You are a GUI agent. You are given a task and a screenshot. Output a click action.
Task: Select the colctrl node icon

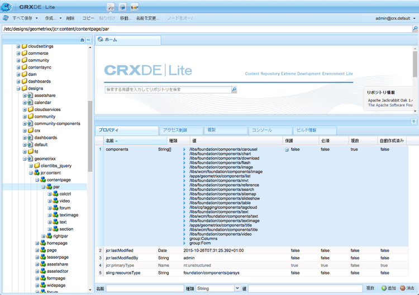(55, 194)
